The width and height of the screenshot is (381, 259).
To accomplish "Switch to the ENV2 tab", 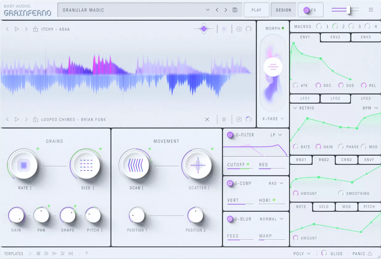I will click(x=335, y=37).
